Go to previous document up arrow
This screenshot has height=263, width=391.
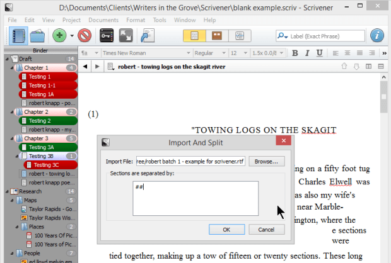(x=344, y=66)
